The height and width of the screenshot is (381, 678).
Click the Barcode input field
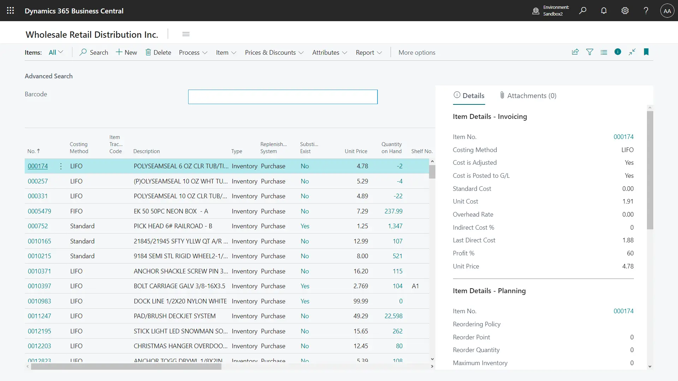[282, 97]
